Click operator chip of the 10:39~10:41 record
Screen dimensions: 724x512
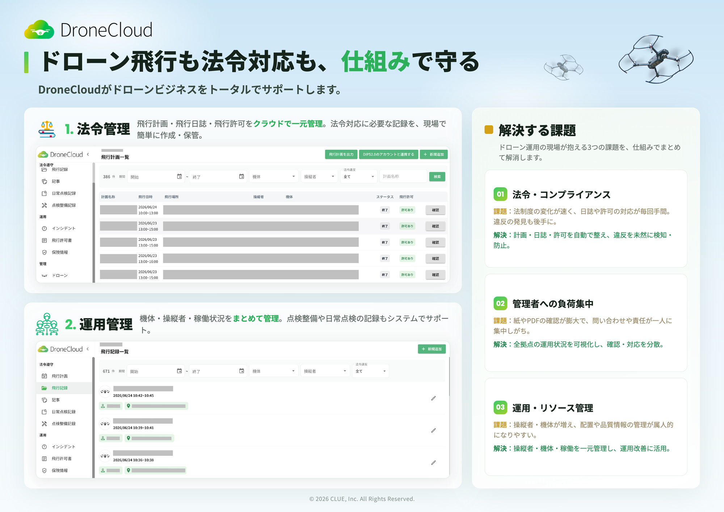111,438
